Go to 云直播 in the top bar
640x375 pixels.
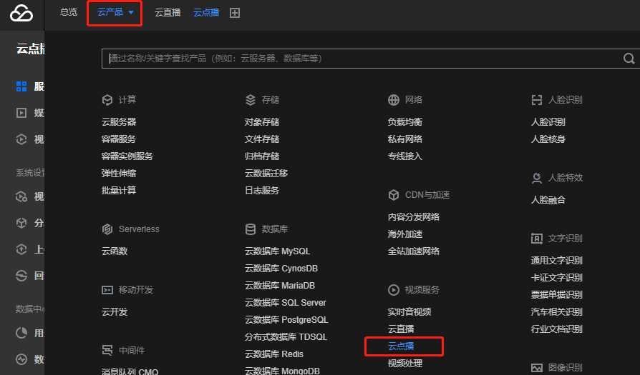168,13
